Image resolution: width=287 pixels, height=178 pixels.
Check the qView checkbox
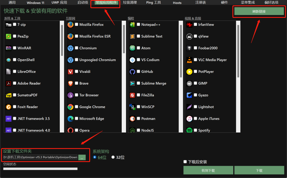(196, 36)
